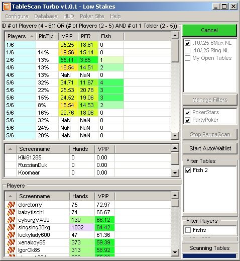This screenshot has height=261, width=240.
Task: Click the fish icon next to claretorry
Action: pos(11,205)
